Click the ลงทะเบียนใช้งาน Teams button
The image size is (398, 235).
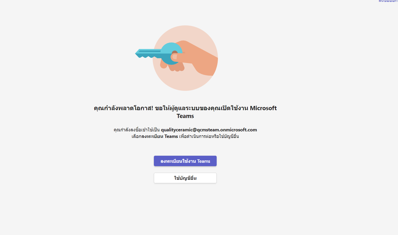pos(185,161)
